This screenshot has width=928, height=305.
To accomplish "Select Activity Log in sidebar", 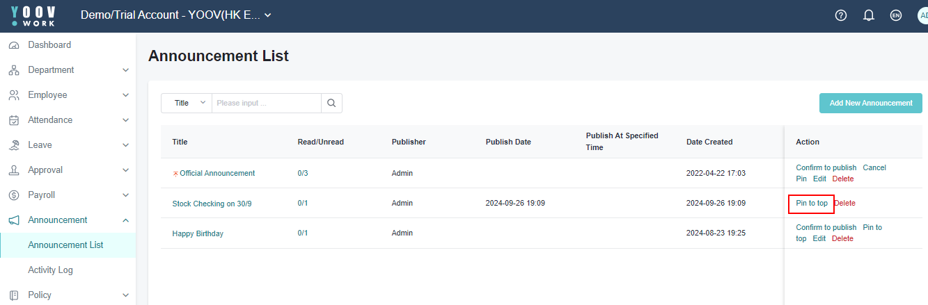I will (x=50, y=270).
